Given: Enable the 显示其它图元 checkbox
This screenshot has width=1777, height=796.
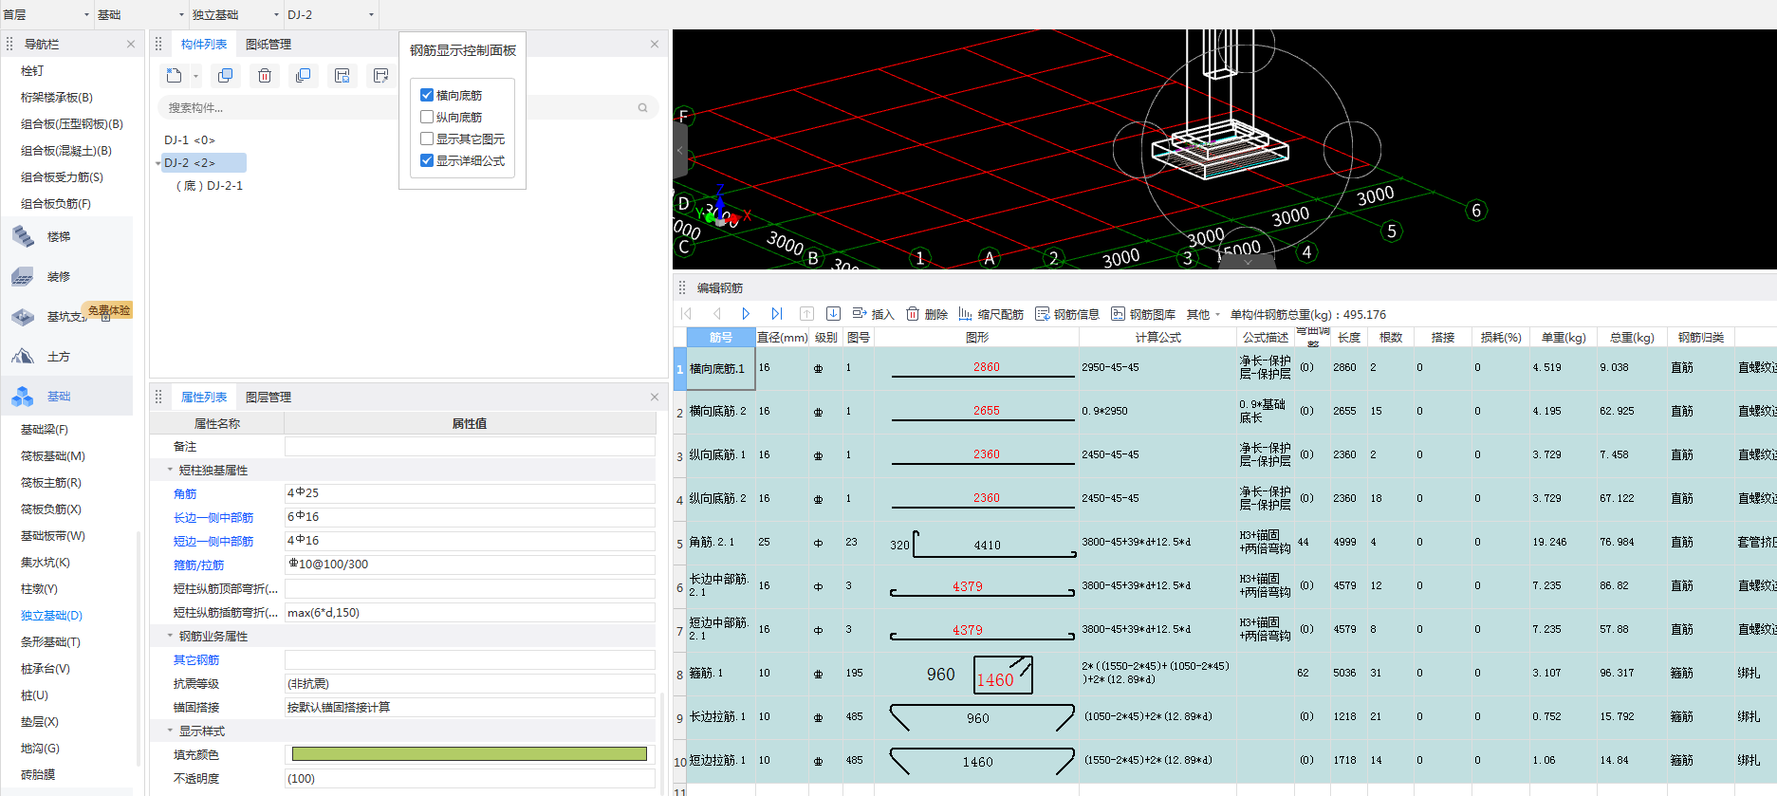Looking at the screenshot, I should coord(427,139).
